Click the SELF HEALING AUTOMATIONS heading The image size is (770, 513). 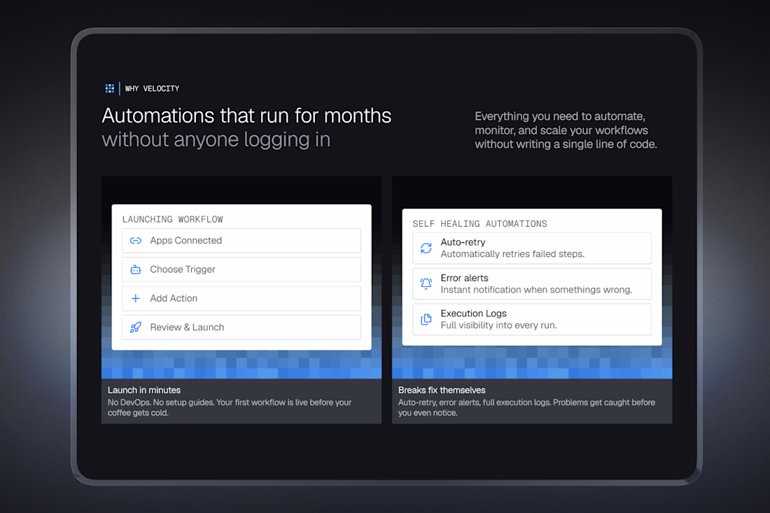coord(479,224)
